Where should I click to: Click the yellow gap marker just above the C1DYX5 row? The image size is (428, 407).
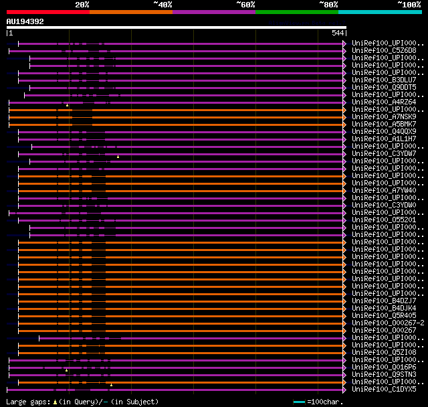(112, 385)
